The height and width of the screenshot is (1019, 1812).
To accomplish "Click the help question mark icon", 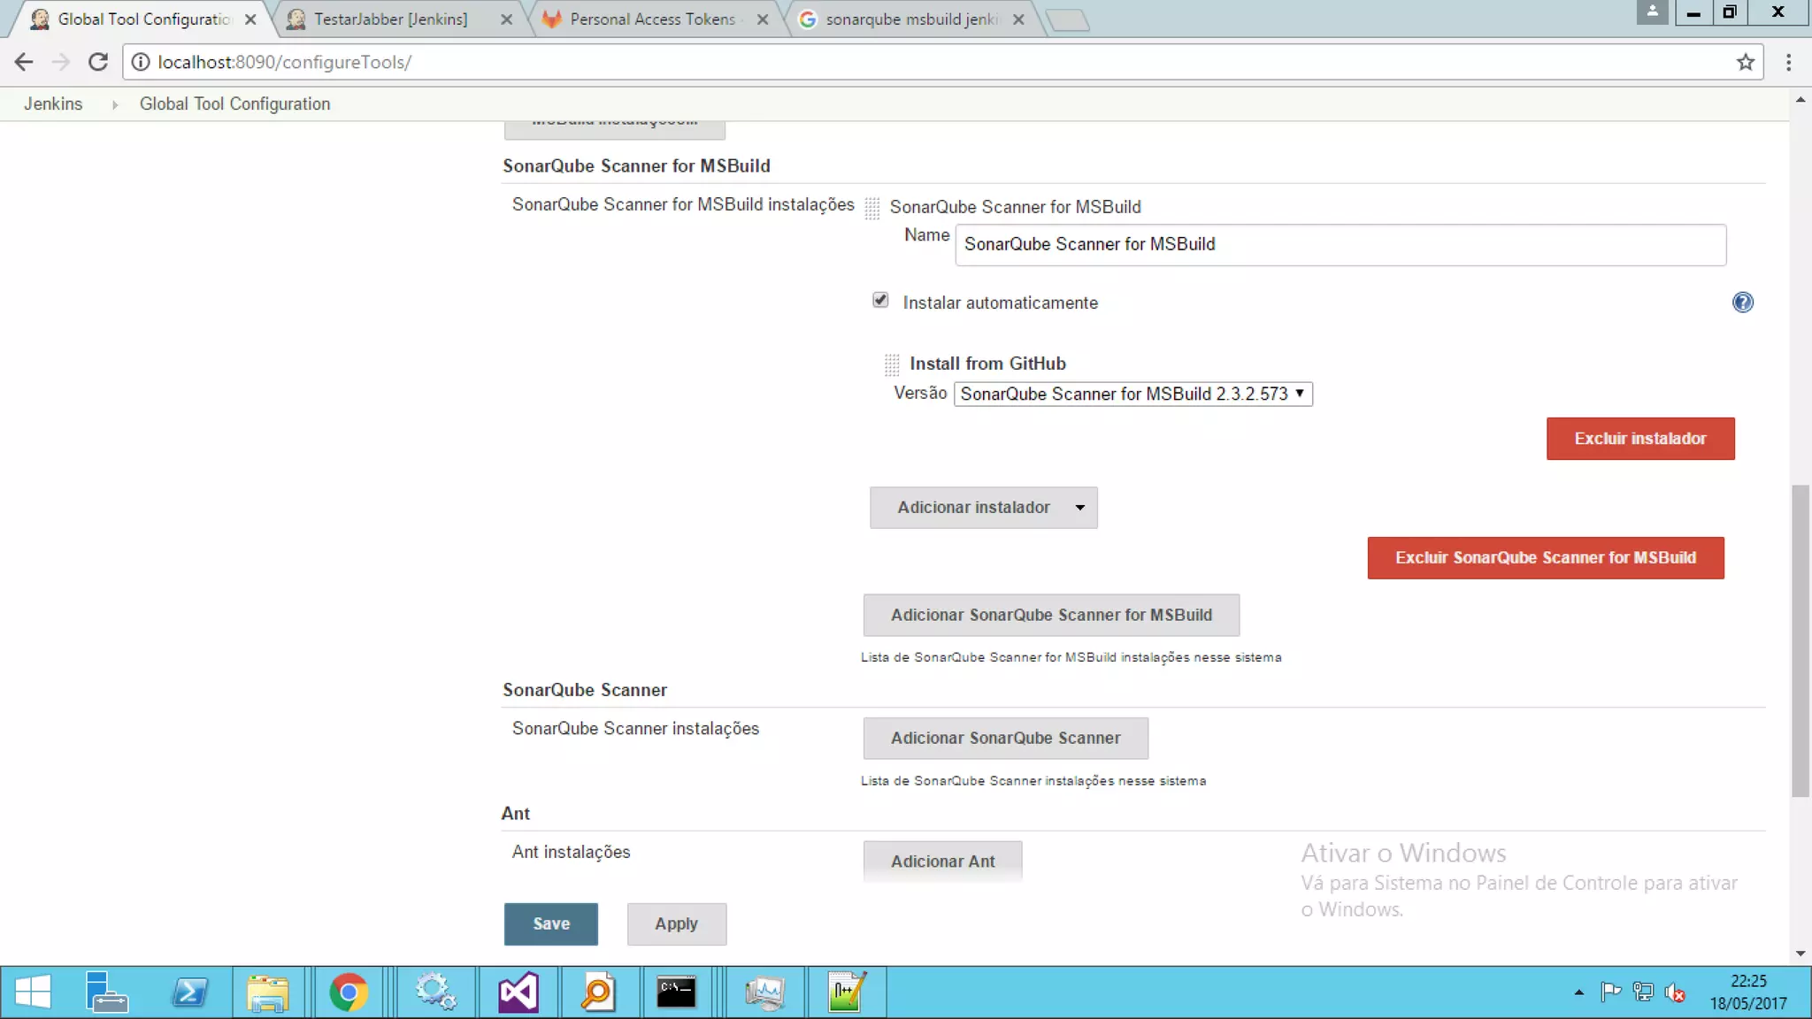I will 1742,303.
